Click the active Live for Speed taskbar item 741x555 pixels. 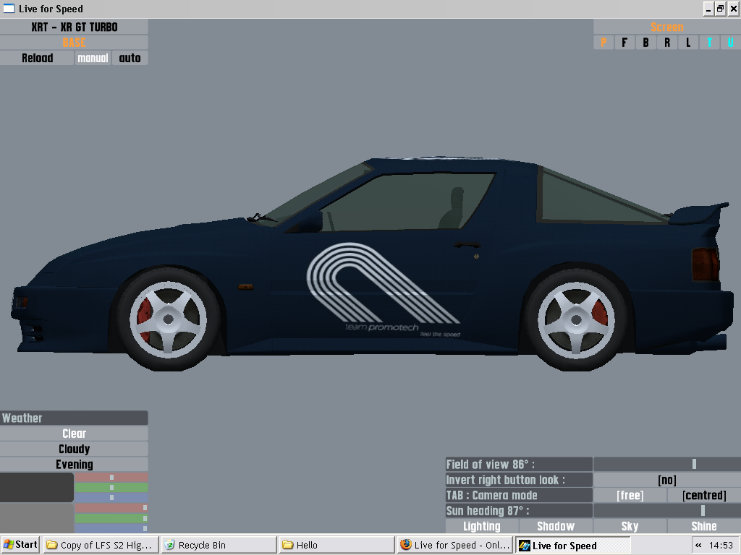pos(572,545)
